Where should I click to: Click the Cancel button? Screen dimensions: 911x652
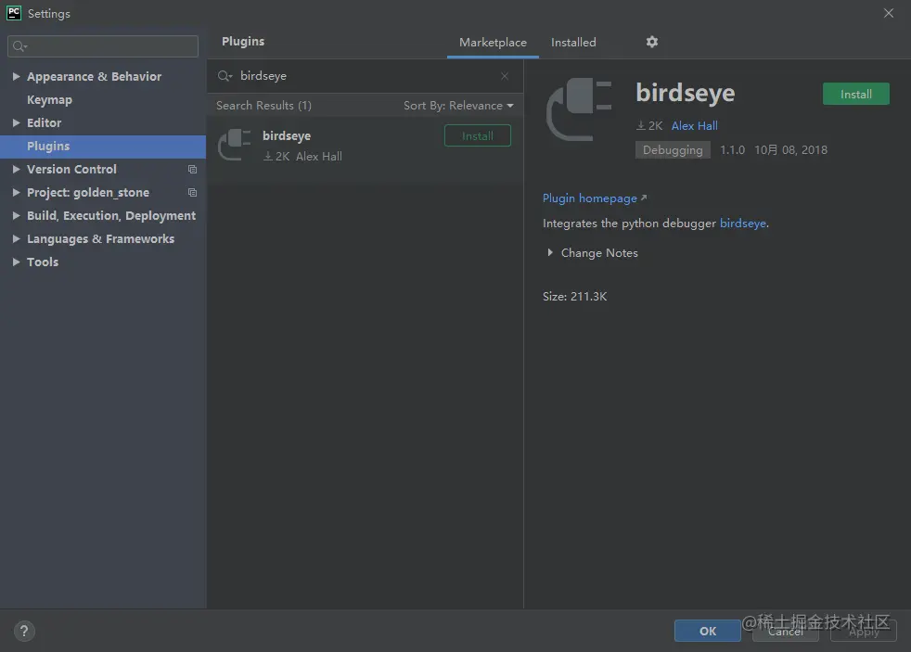pos(785,631)
